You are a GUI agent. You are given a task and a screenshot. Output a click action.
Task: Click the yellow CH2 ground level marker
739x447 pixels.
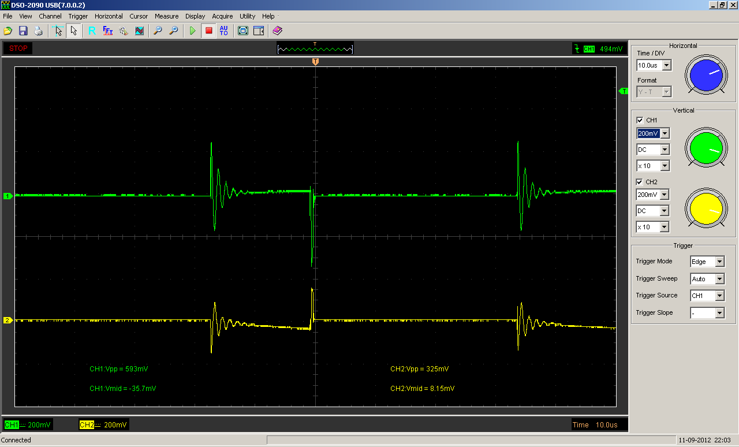[x=8, y=320]
